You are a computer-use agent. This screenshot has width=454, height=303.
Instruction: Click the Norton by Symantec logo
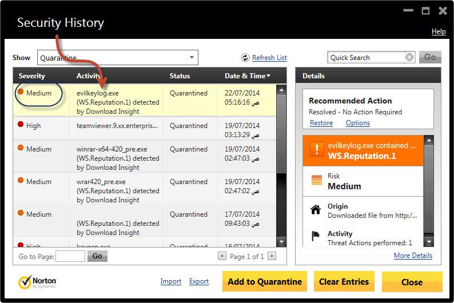[37, 282]
